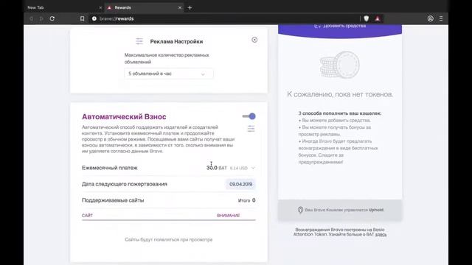The width and height of the screenshot is (472, 265).
Task: Click the Дата следующего пожертвования label
Action: (x=125, y=184)
